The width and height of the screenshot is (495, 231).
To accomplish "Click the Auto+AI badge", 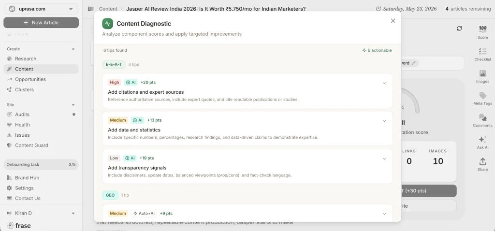I will [x=144, y=214].
